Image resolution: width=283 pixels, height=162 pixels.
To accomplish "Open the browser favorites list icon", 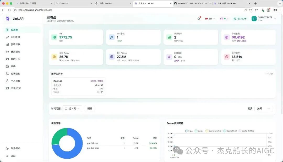I will pos(257,10).
